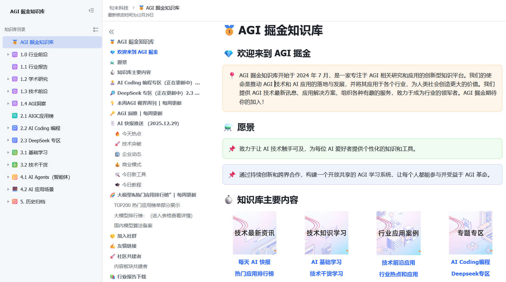
Task: Open the 句末科技 breadcrumb link
Action: point(119,8)
